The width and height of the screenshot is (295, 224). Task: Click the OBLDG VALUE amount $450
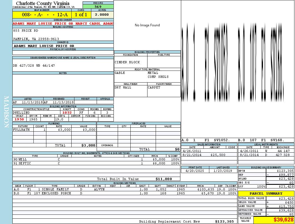click(x=289, y=202)
